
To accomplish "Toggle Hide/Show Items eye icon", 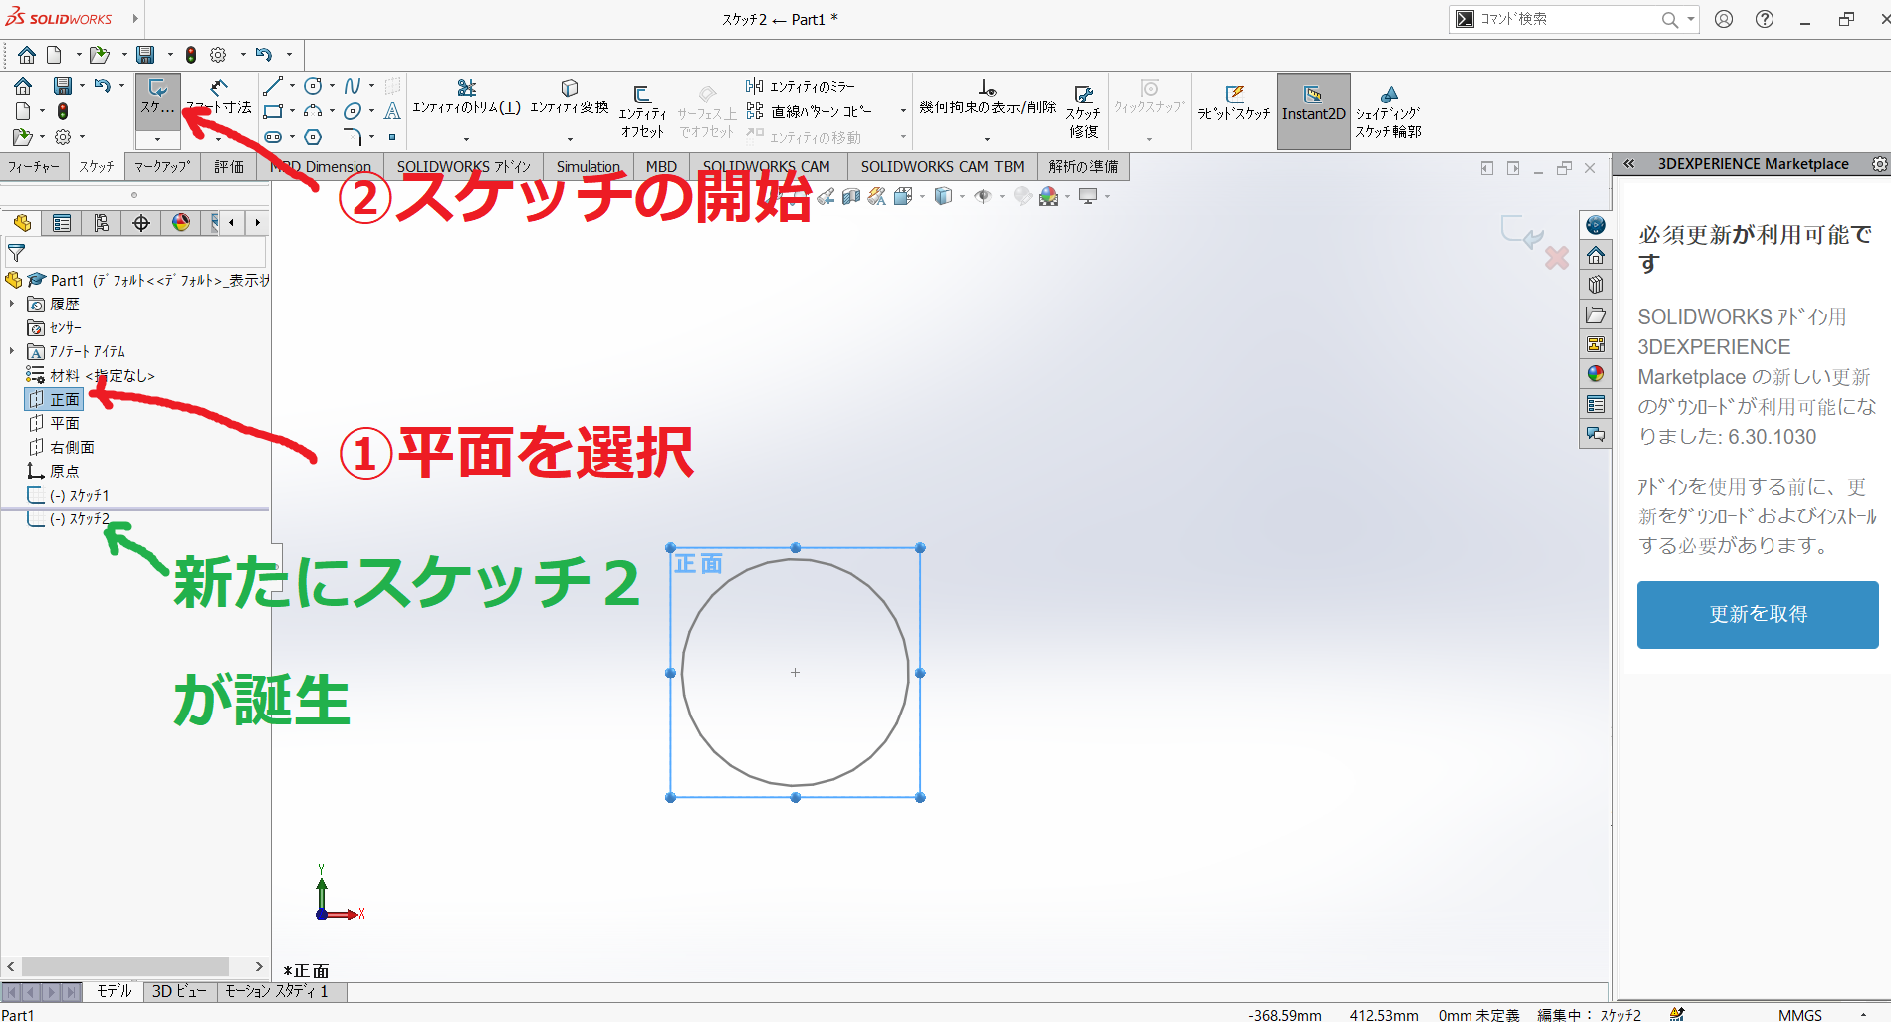I will pyautogui.click(x=982, y=196).
